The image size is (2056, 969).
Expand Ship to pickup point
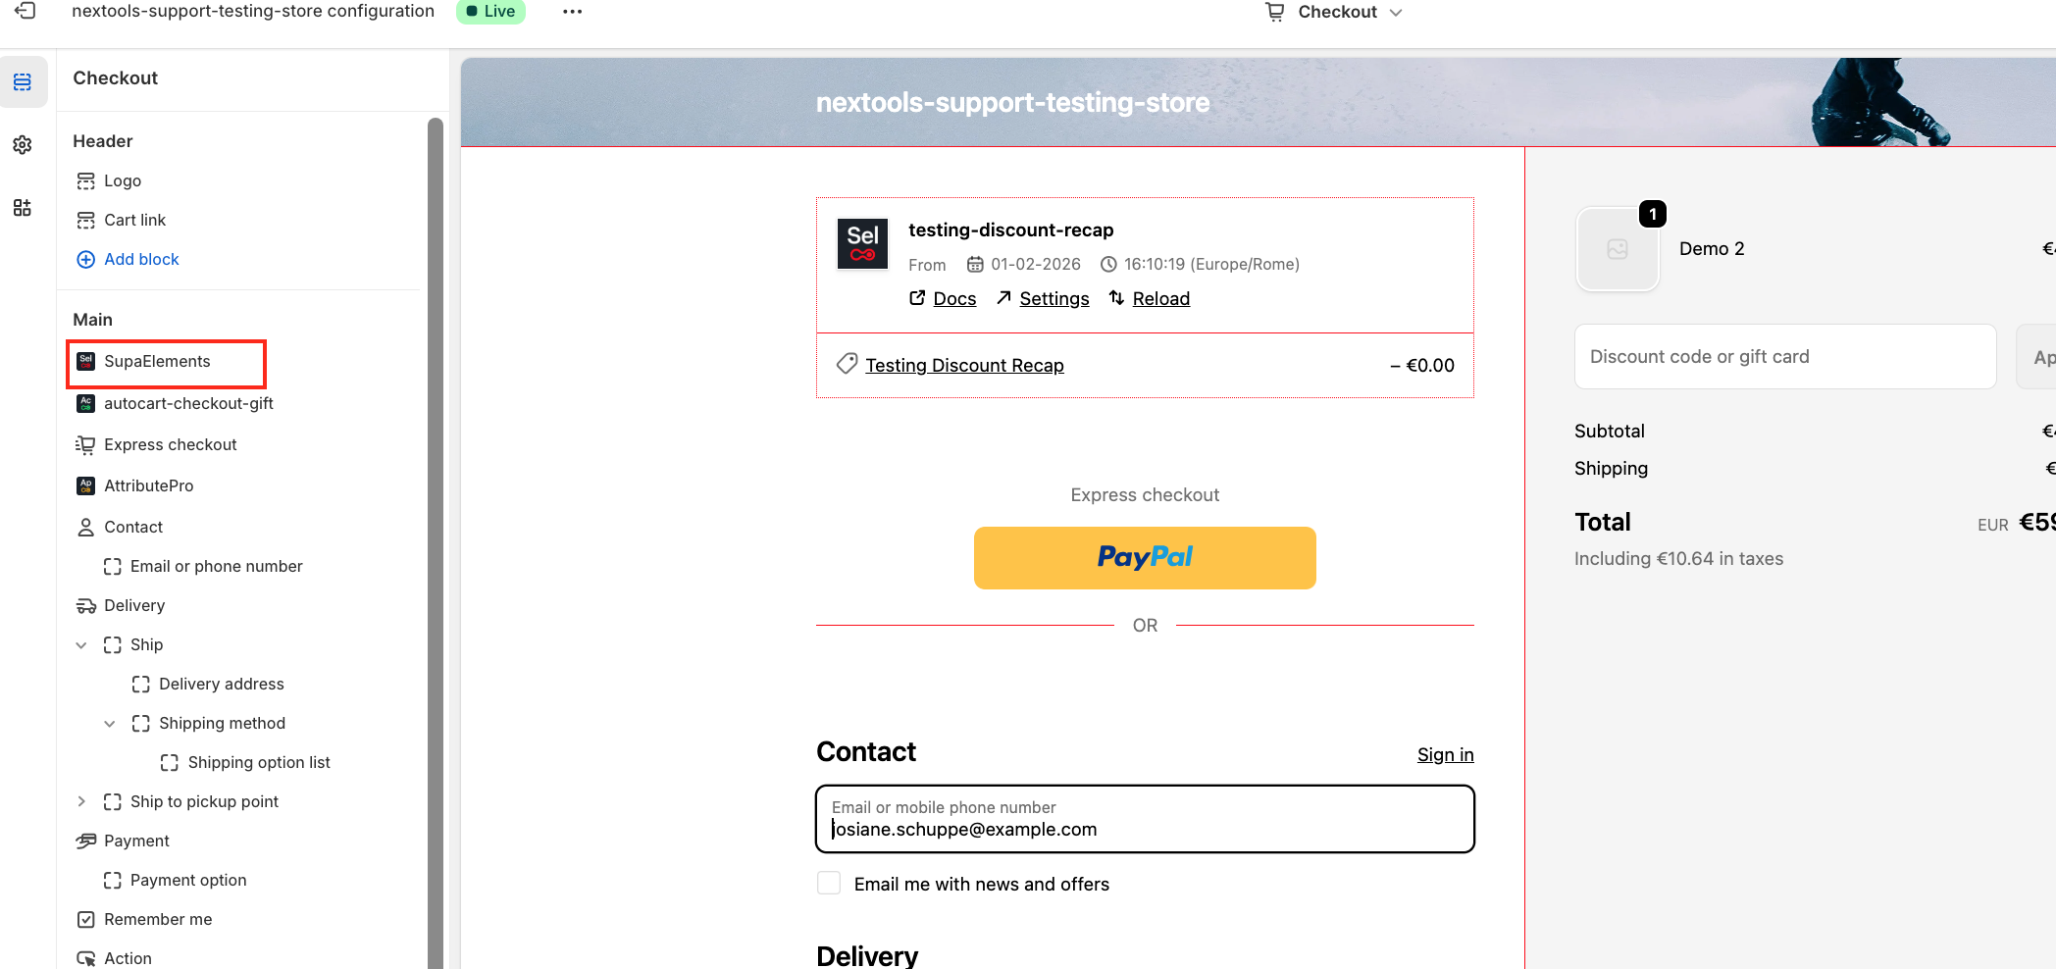(81, 802)
